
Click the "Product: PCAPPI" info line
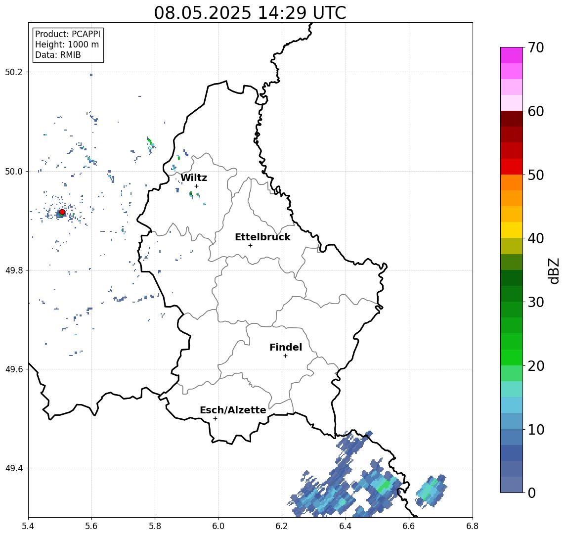point(68,34)
